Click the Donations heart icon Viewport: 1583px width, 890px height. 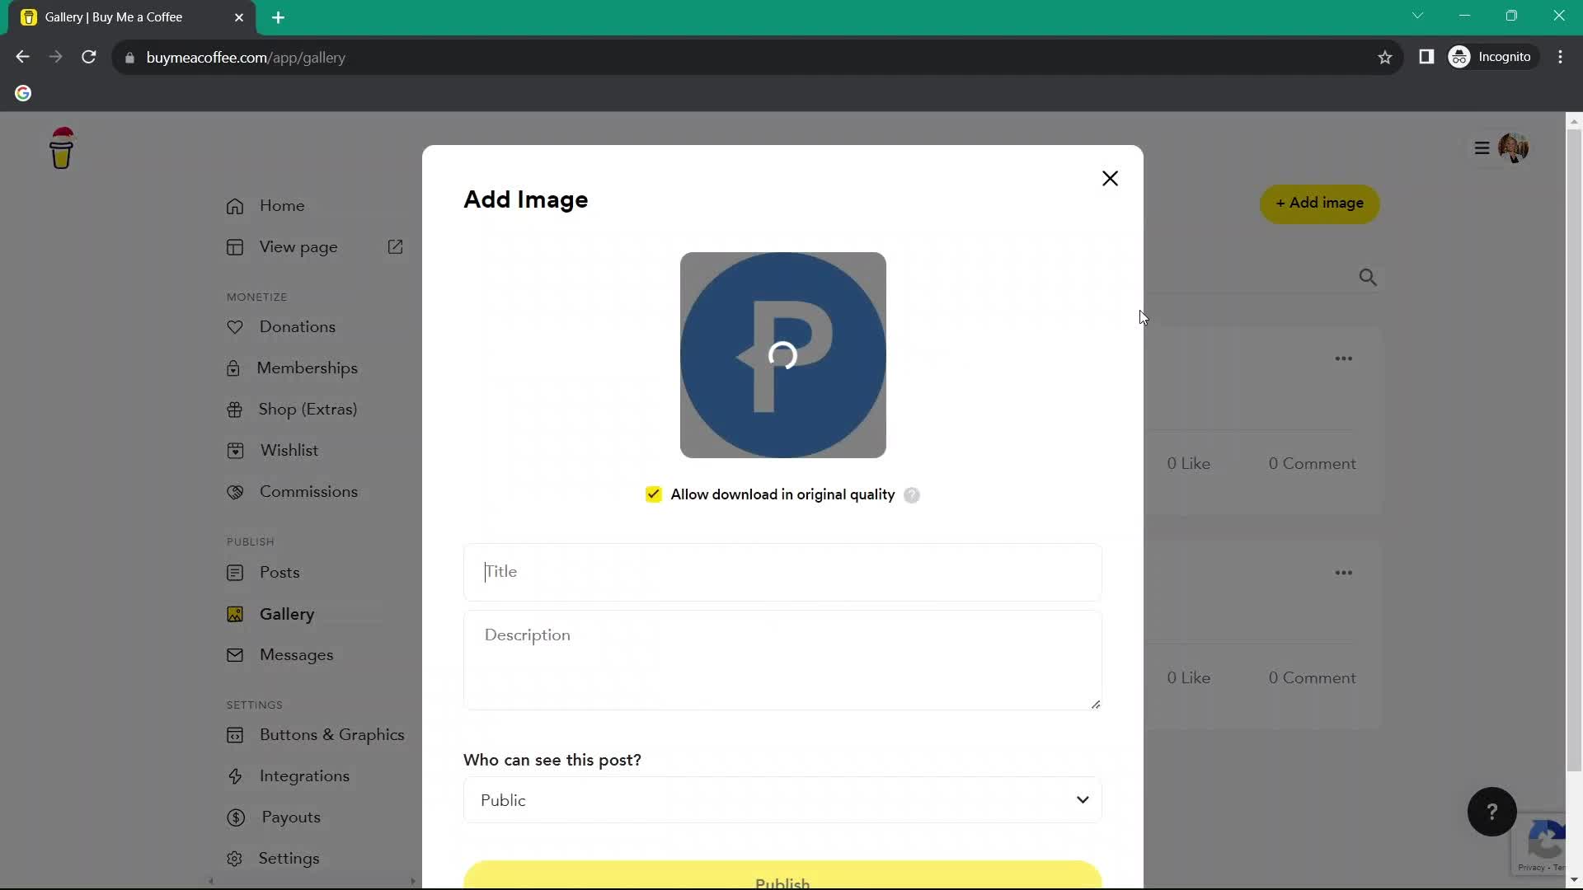235,327
